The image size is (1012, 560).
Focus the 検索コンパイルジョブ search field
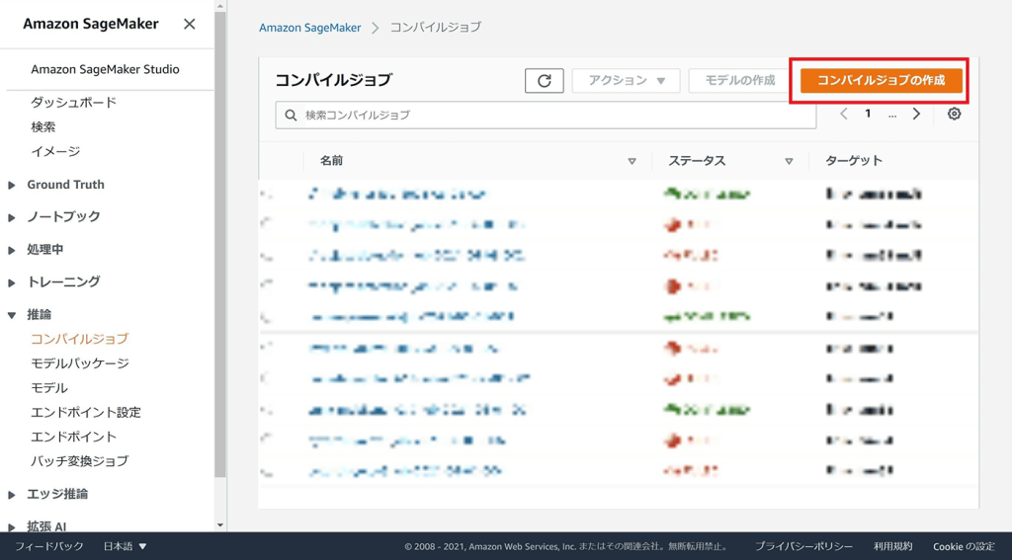(x=546, y=115)
